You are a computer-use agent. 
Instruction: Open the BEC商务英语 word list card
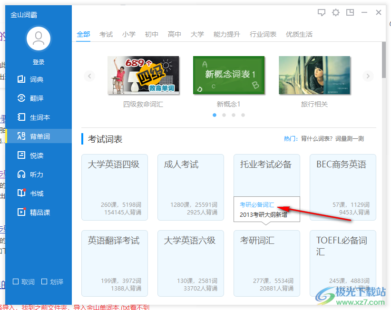coord(343,187)
